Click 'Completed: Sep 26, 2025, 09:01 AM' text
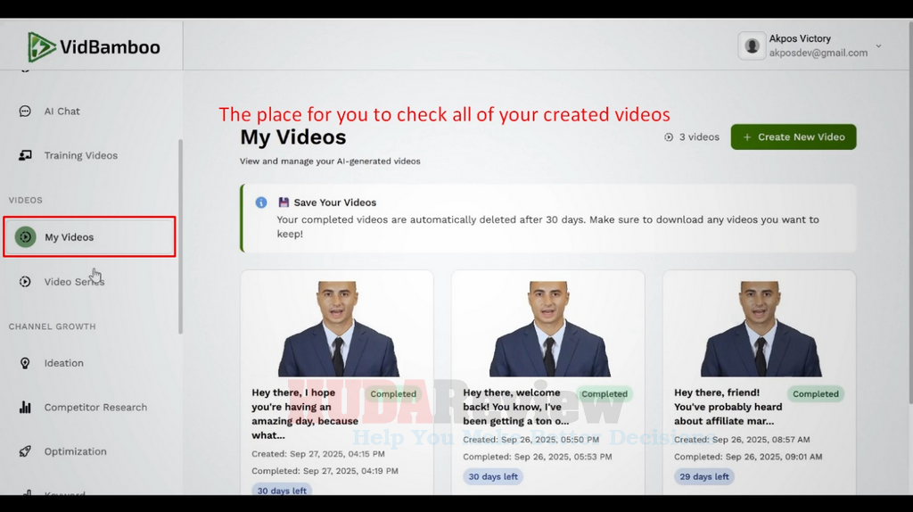Image resolution: width=913 pixels, height=512 pixels. click(748, 458)
